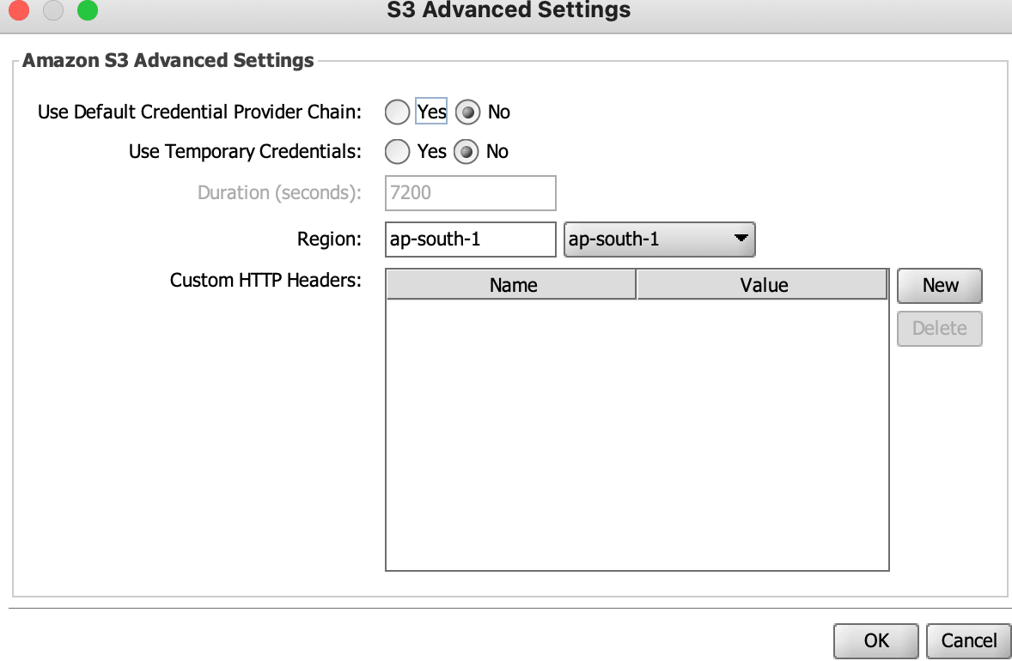Click the S3 Advanced Settings title bar

point(509,10)
